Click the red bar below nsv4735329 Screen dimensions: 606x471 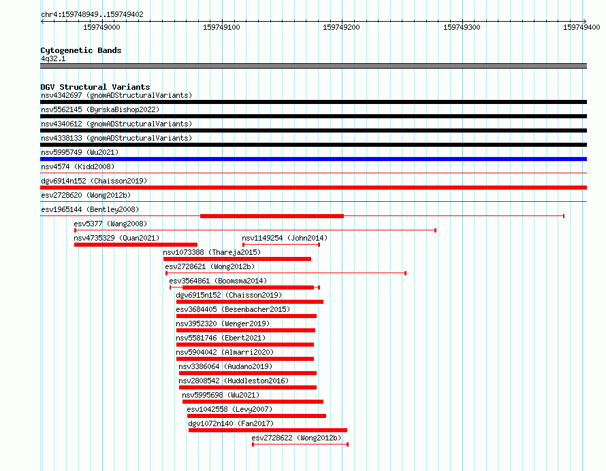coord(135,245)
